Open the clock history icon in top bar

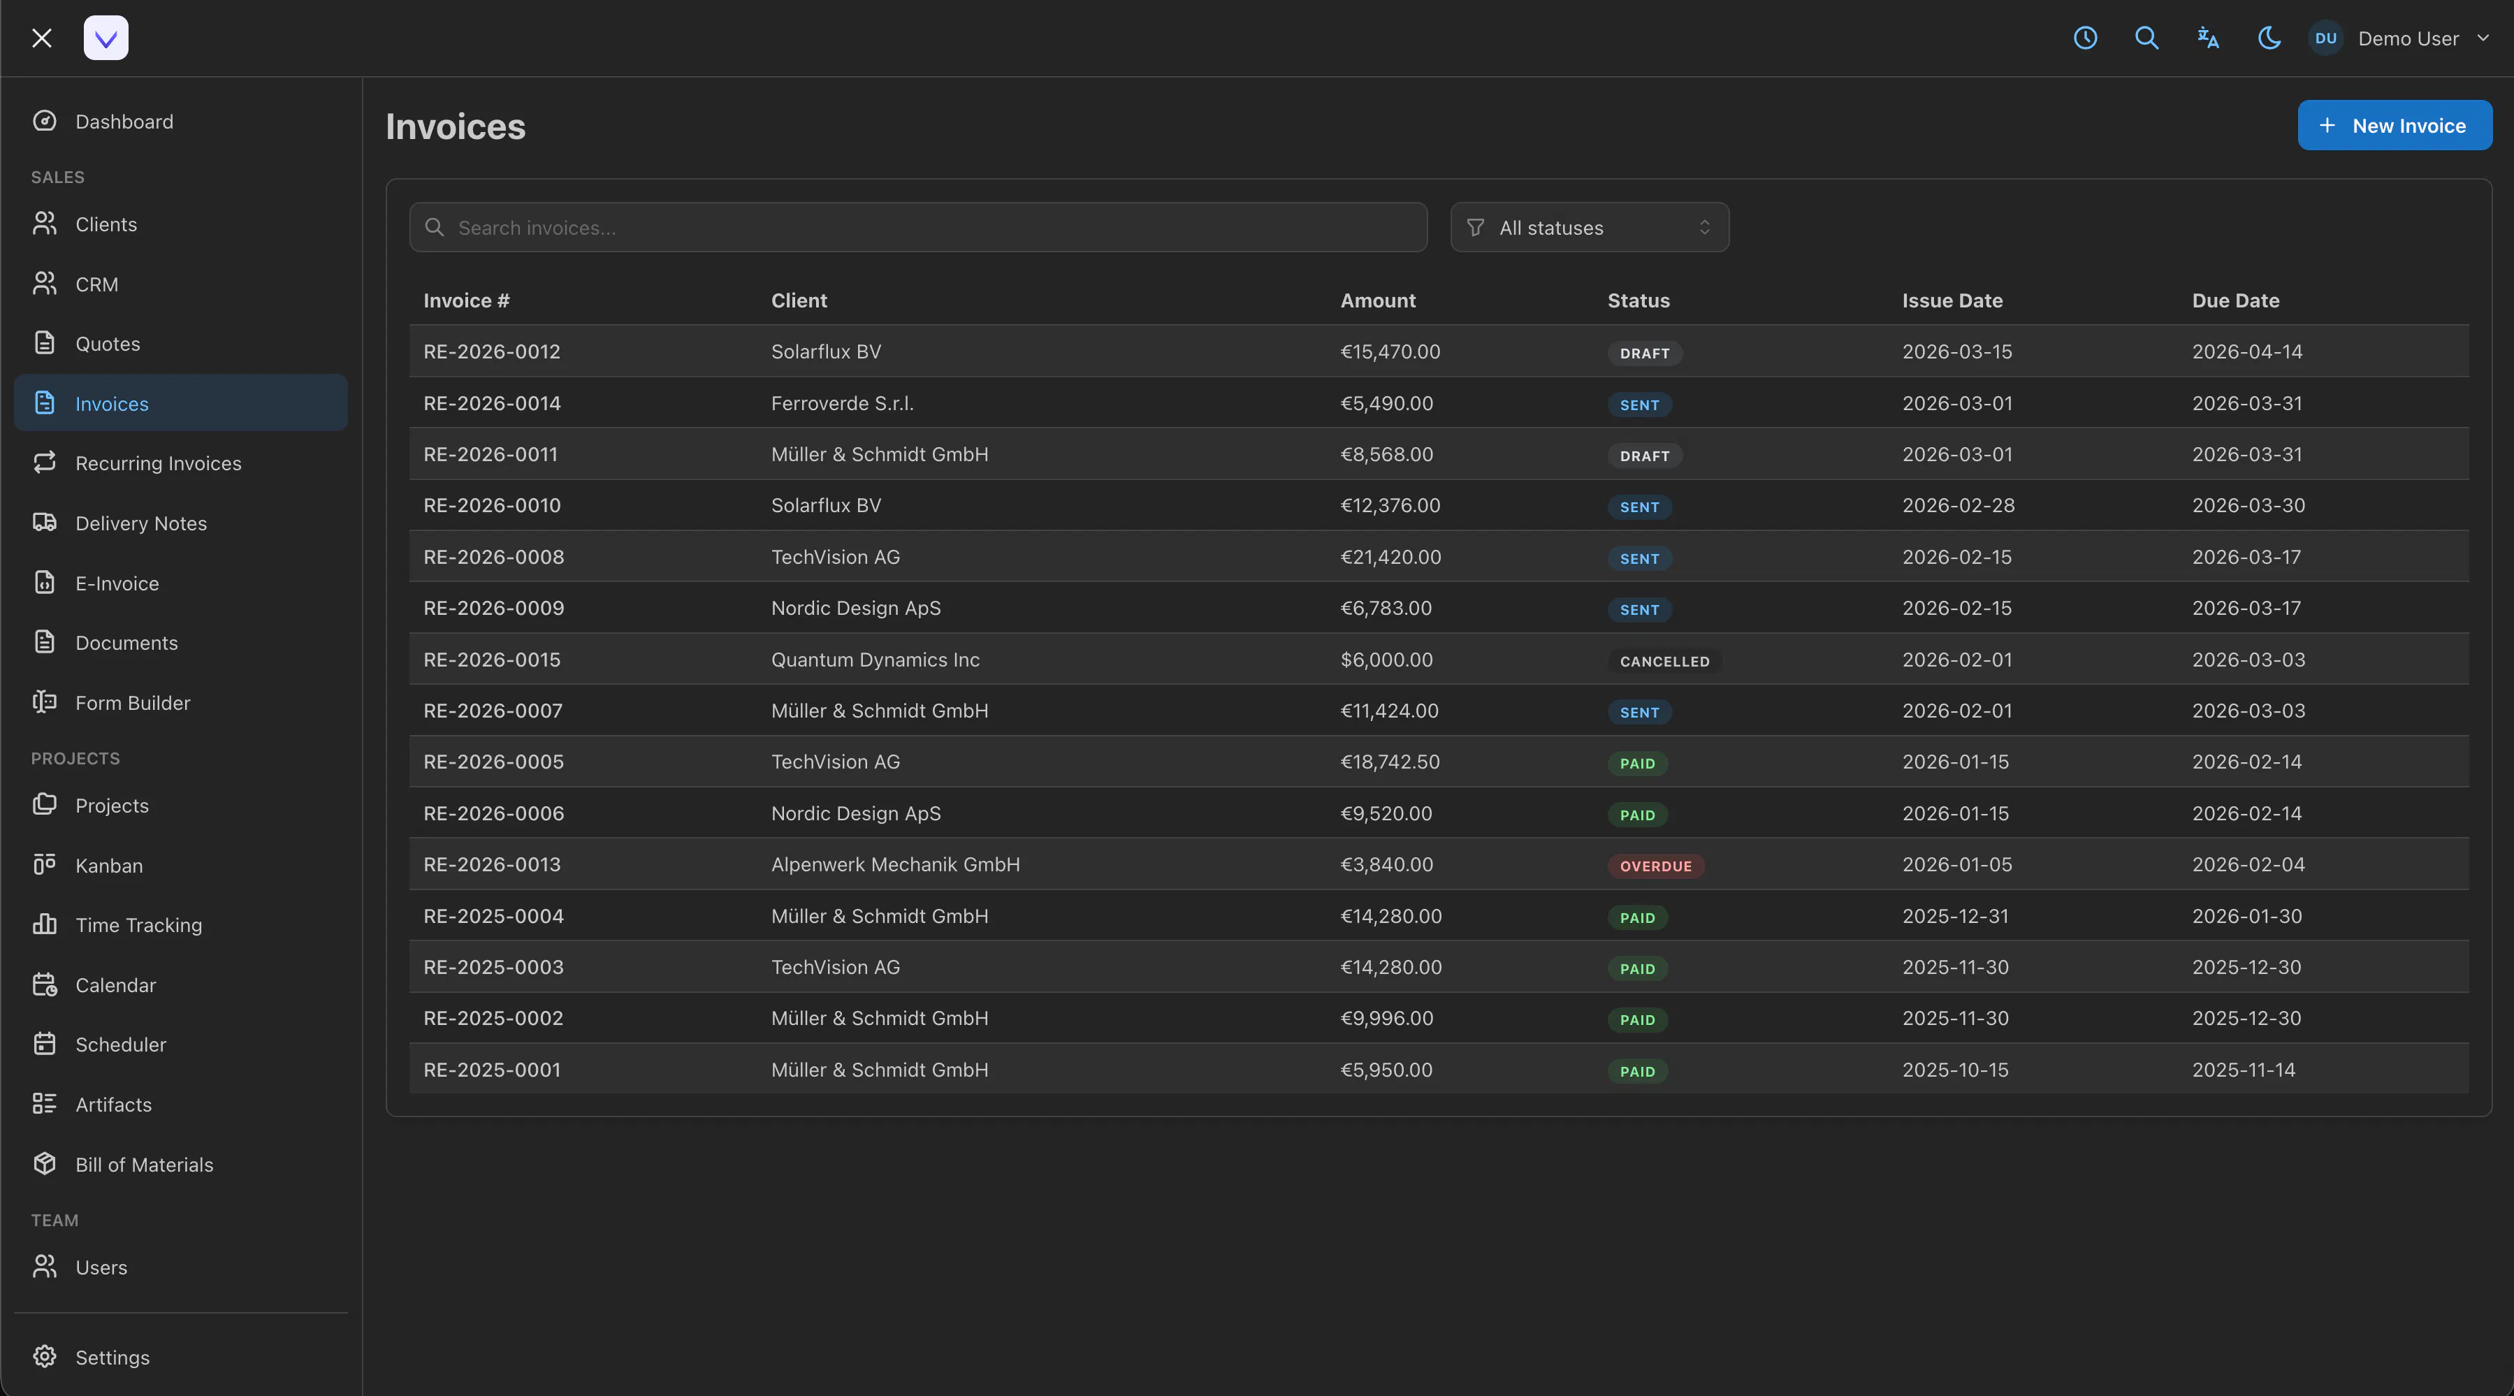click(2086, 38)
